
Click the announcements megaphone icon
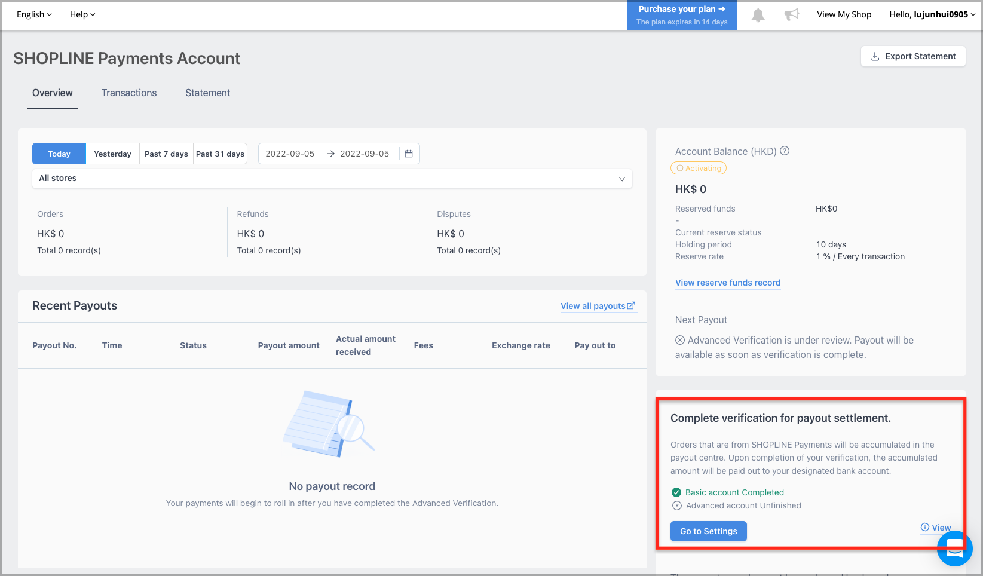791,14
